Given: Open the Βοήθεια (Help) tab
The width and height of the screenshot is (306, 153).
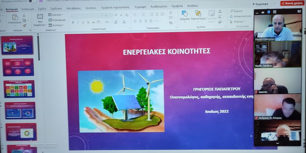Looking at the screenshot, I should click(192, 6).
